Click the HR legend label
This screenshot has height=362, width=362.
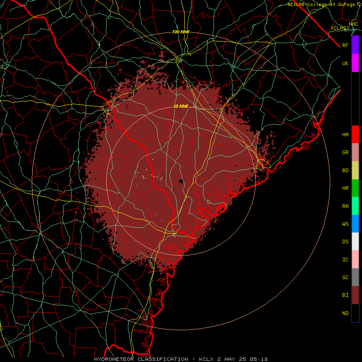[x=345, y=188]
